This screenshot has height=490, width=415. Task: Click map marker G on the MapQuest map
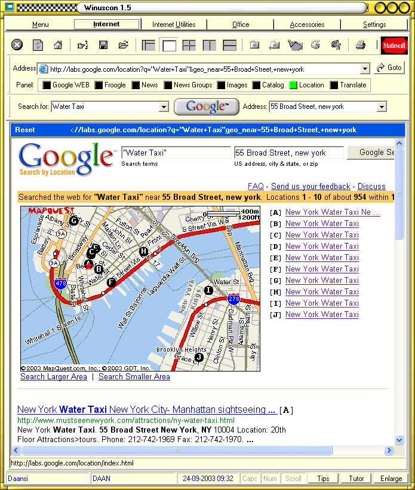[x=73, y=221]
